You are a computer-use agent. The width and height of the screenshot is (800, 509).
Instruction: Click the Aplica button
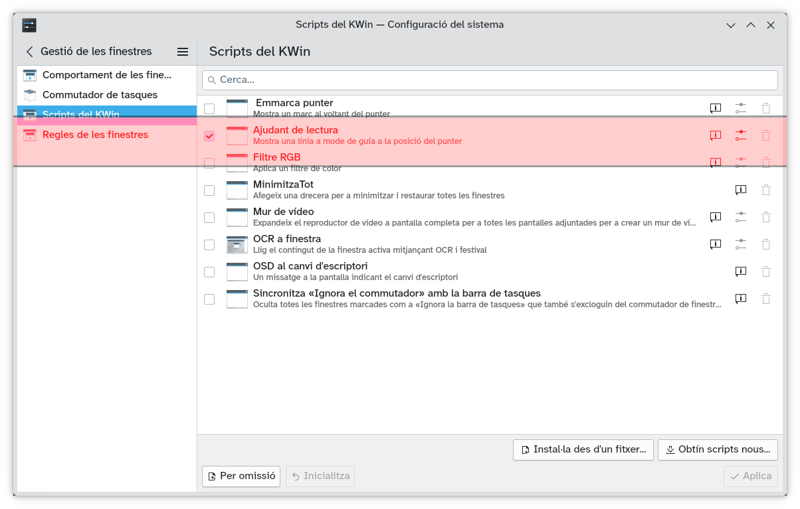point(751,476)
